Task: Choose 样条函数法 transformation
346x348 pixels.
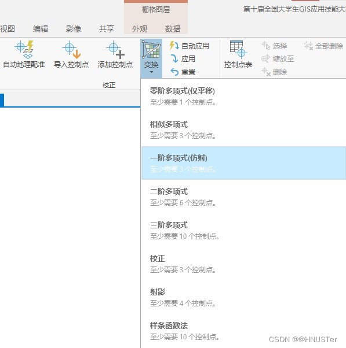Action: 243,331
